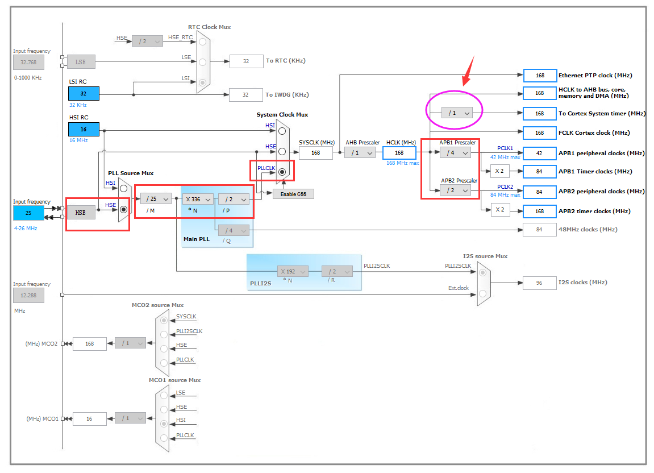This screenshot has width=654, height=473.
Task: Open the APB1 Prescaler dropdown showing /4
Action: point(454,152)
